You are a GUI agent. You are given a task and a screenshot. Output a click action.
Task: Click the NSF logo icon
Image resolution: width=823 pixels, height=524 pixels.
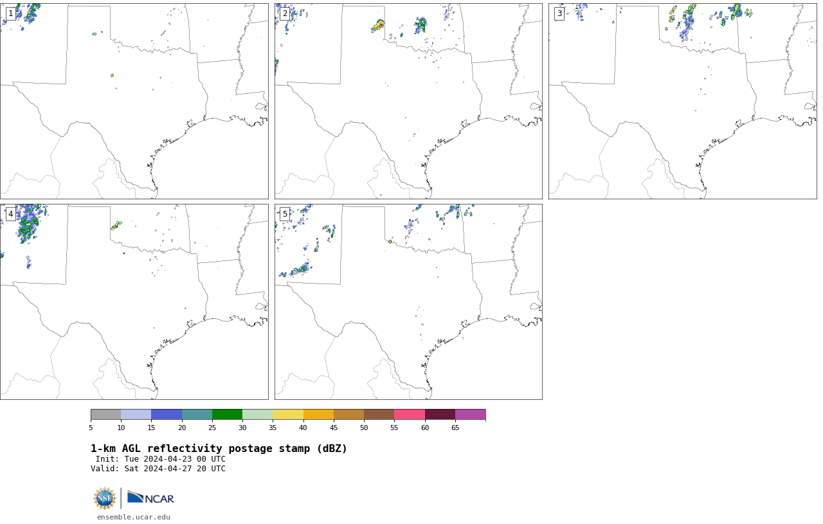(x=105, y=498)
